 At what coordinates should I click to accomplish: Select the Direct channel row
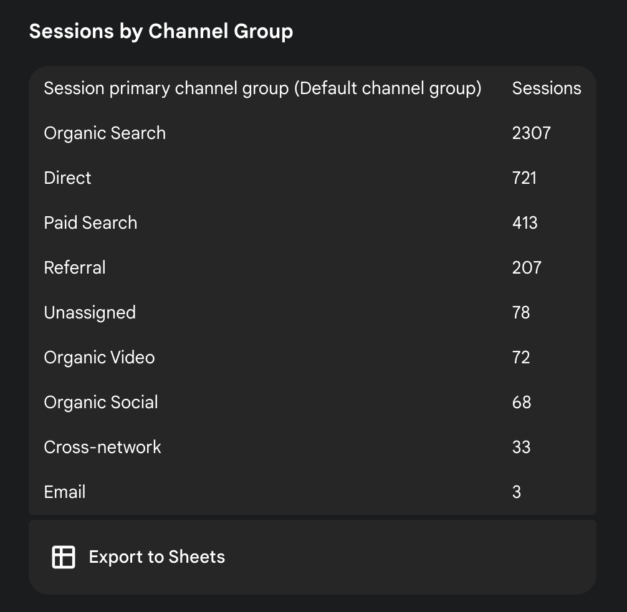[x=67, y=178]
